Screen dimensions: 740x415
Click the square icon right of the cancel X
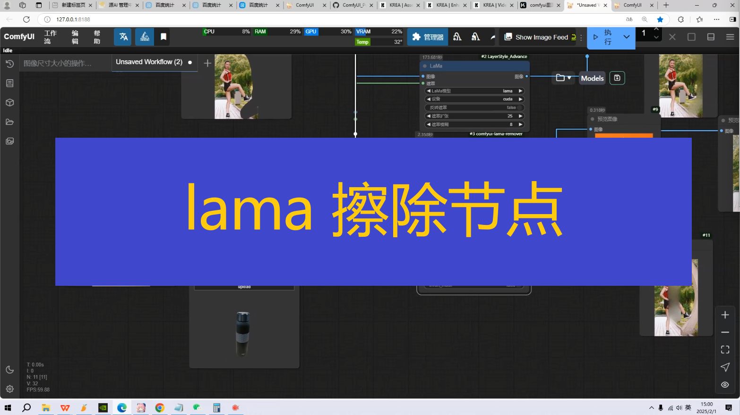pyautogui.click(x=691, y=37)
